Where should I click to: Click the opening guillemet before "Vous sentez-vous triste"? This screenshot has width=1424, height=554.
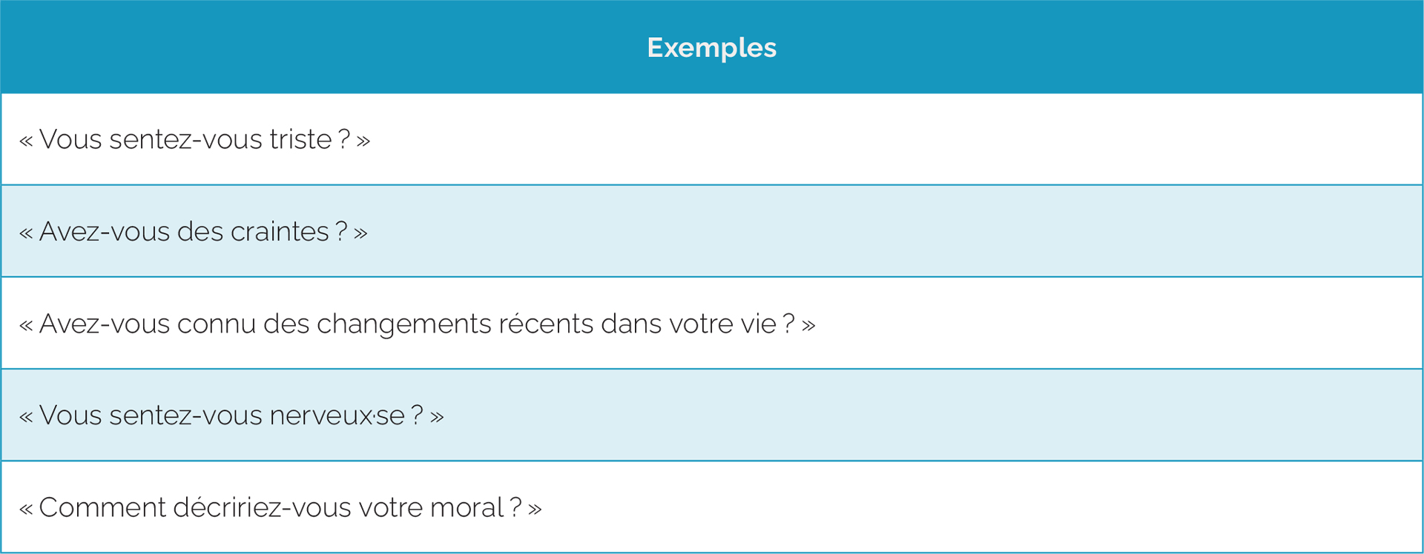point(26,141)
